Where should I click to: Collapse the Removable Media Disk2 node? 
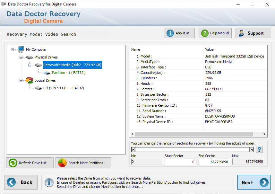tap(30, 65)
